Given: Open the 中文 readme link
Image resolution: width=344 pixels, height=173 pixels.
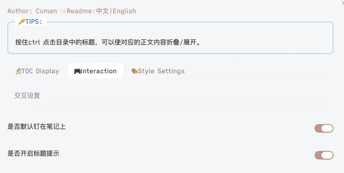Looking at the screenshot, I should click(103, 11).
